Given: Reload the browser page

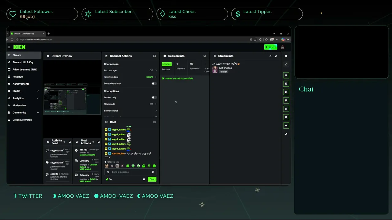Looking at the screenshot, I should (12, 39).
